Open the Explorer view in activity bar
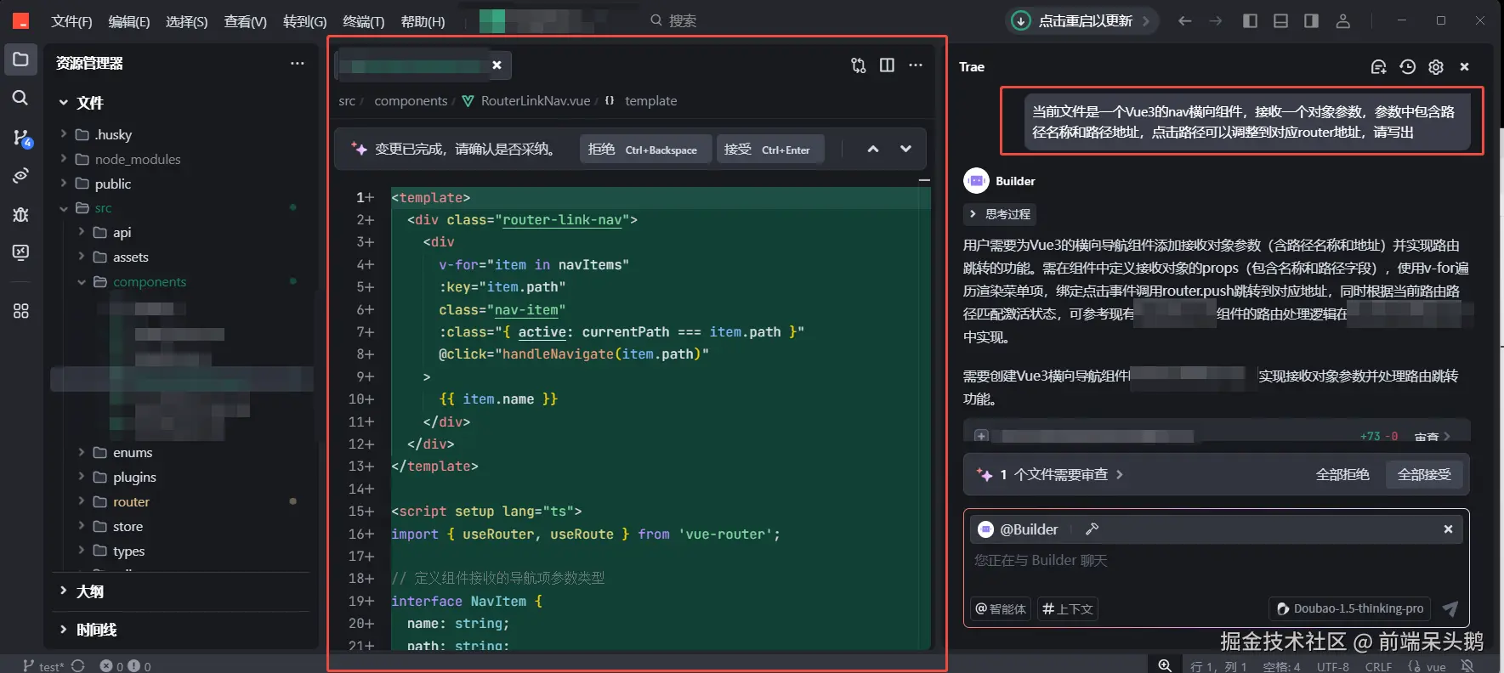Image resolution: width=1504 pixels, height=673 pixels. (x=20, y=59)
